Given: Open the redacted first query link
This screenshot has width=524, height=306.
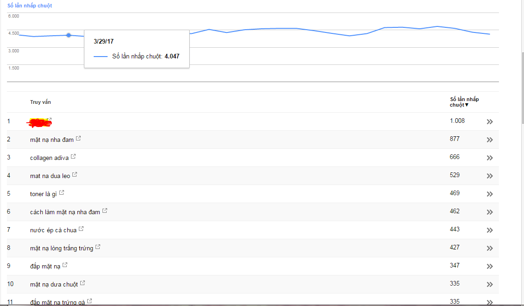Looking at the screenshot, I should click(x=39, y=122).
